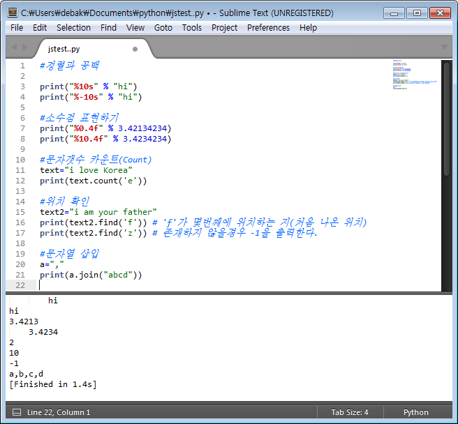
Task: Click line number 22 in the gutter
Action: pos(20,285)
